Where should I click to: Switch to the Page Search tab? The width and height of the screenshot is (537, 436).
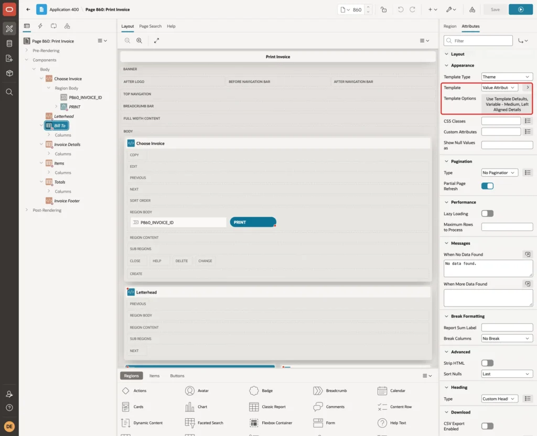[x=150, y=26]
